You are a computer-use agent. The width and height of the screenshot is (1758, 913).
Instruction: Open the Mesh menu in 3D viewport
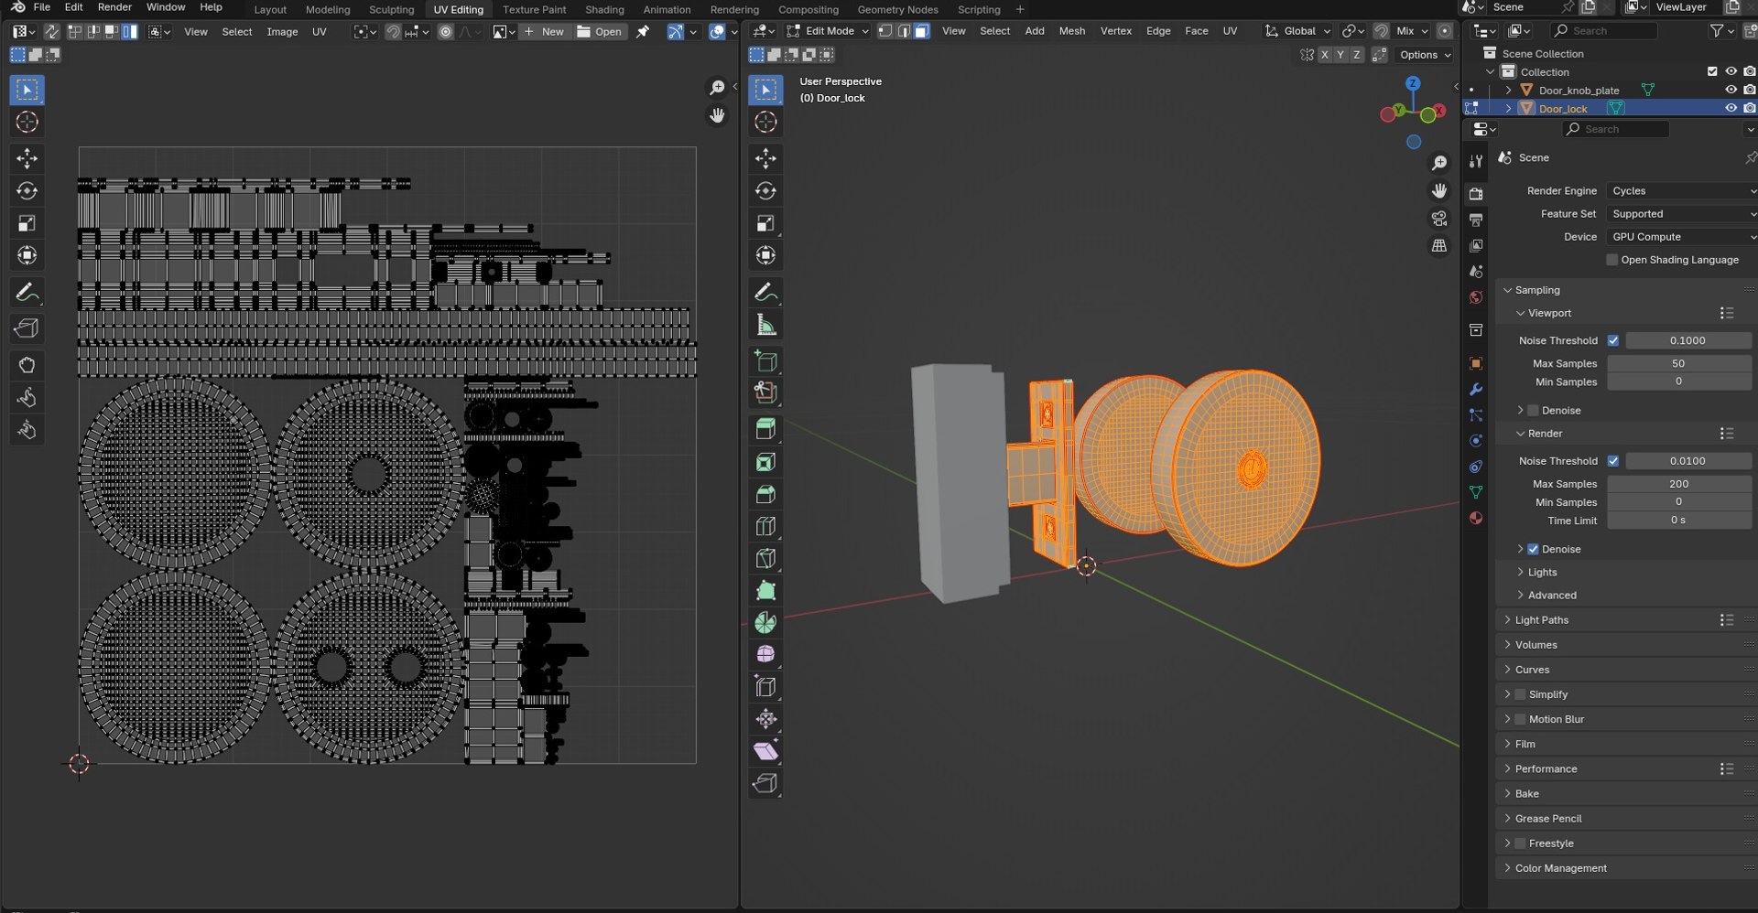click(x=1071, y=31)
